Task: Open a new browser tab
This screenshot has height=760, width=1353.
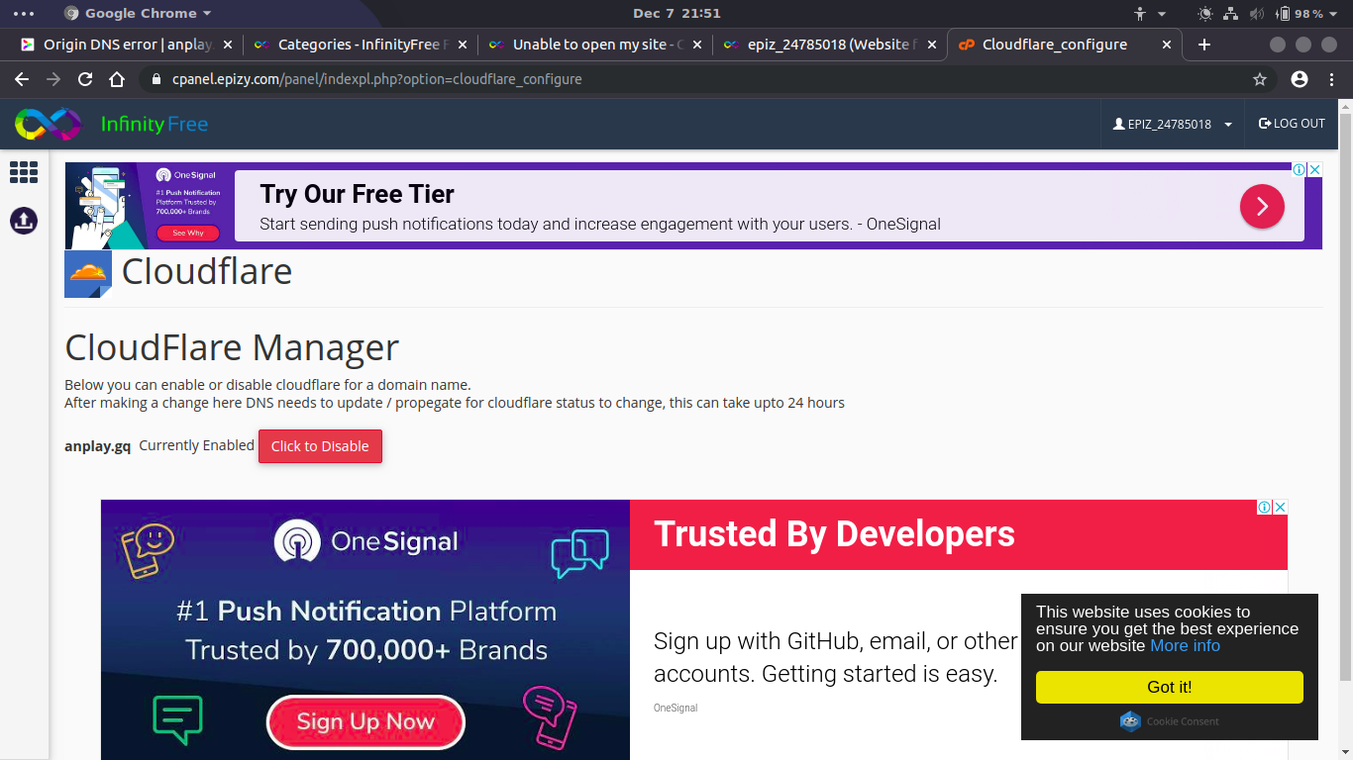Action: coord(1203,45)
